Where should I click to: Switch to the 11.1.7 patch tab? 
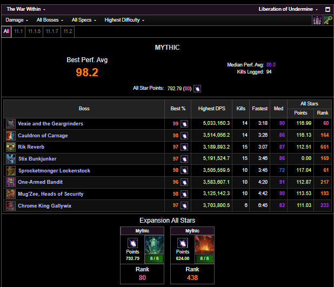click(x=52, y=31)
